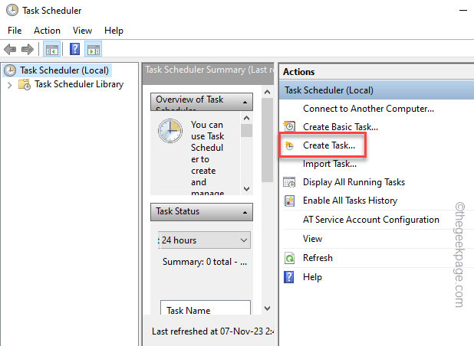Click the Create Task clock icon
The image size is (474, 346).
289,145
